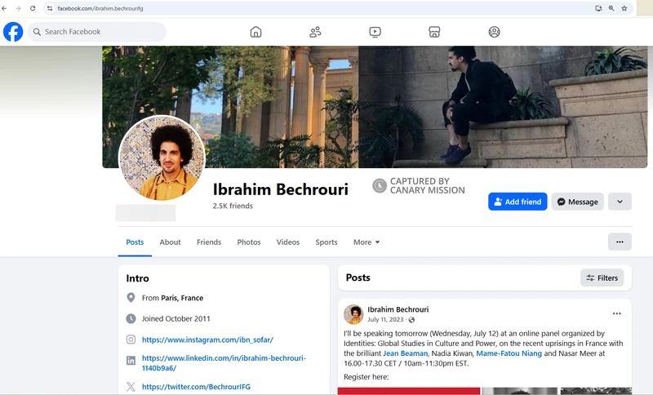The image size is (653, 395).
Task: Open the Friends icon in top navigation
Action: (315, 32)
